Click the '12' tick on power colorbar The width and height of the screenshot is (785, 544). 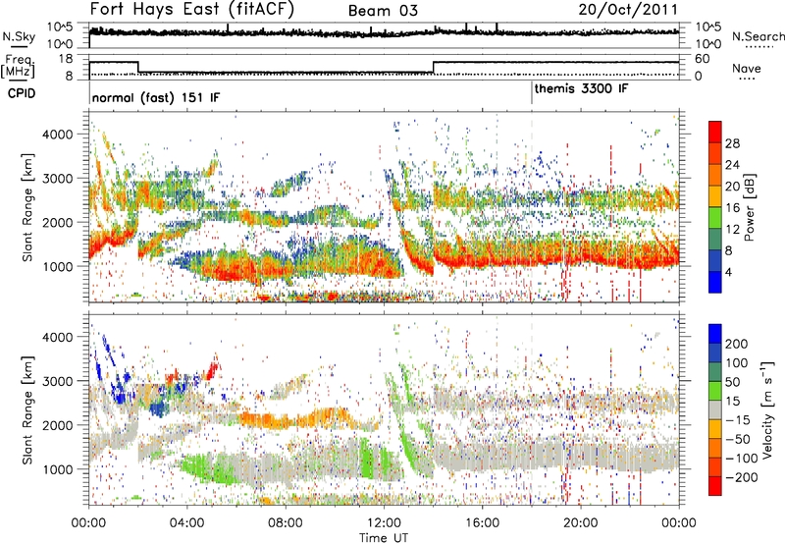[732, 230]
